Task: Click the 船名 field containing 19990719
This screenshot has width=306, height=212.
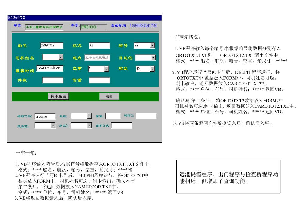Action: 52,45
